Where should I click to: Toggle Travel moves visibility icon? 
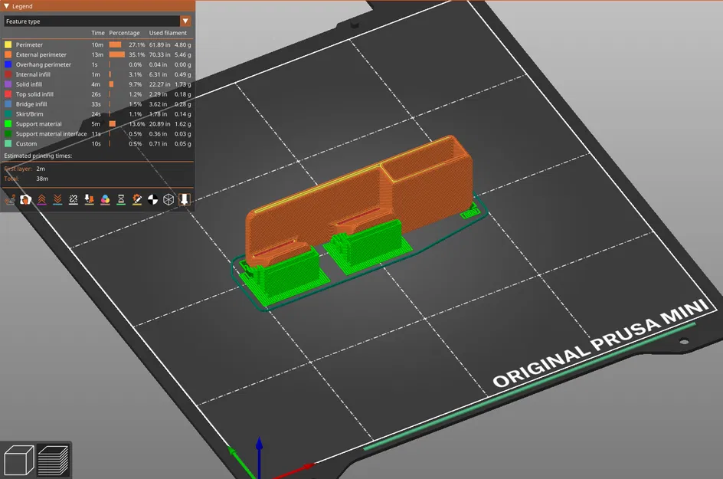point(10,199)
